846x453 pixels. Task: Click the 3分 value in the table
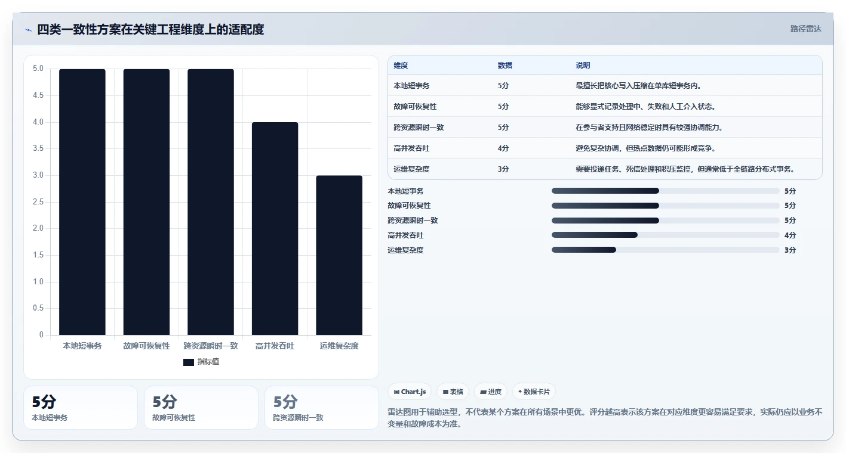[503, 169]
